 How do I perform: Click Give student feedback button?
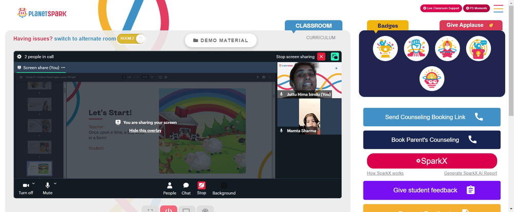pyautogui.click(x=432, y=190)
